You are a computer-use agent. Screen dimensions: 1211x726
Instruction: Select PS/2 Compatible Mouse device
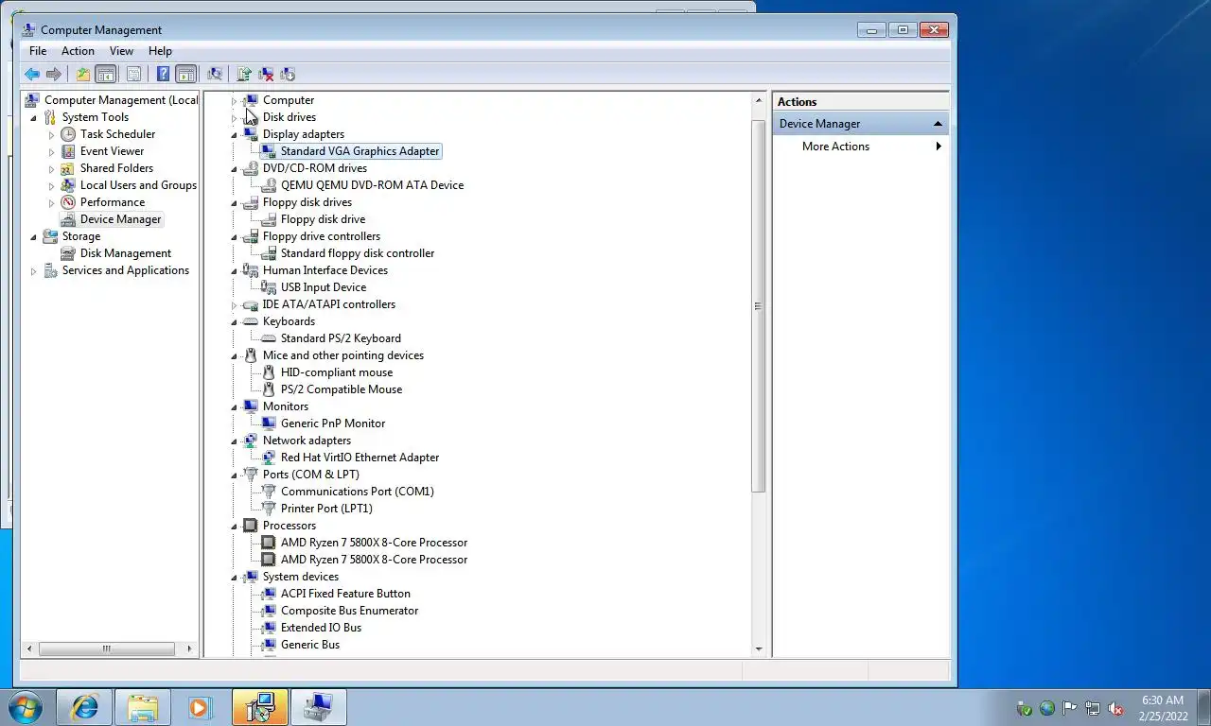(342, 389)
